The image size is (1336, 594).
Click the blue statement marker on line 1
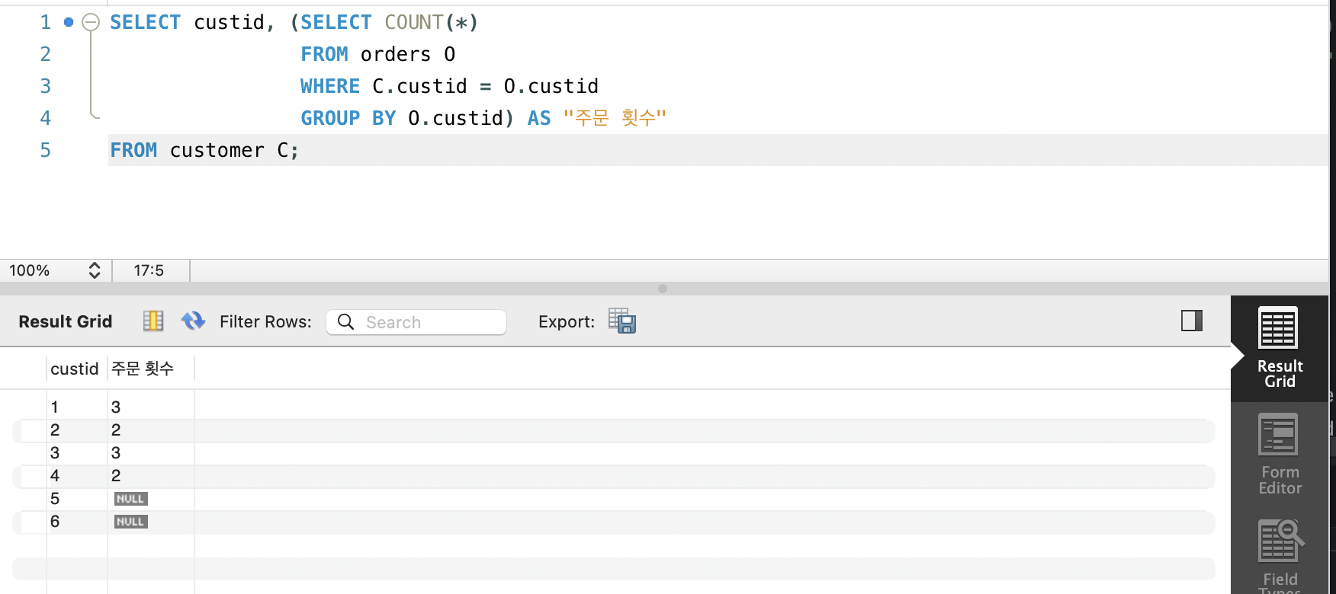[69, 22]
